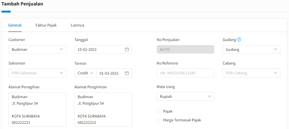Open the Customer dropdown showing Budiman
Image resolution: width=289 pixels, height=129 pixels.
coord(37,49)
